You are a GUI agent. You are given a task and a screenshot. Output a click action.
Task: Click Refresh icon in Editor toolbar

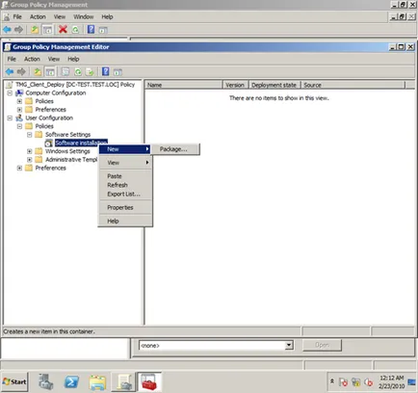pos(78,71)
